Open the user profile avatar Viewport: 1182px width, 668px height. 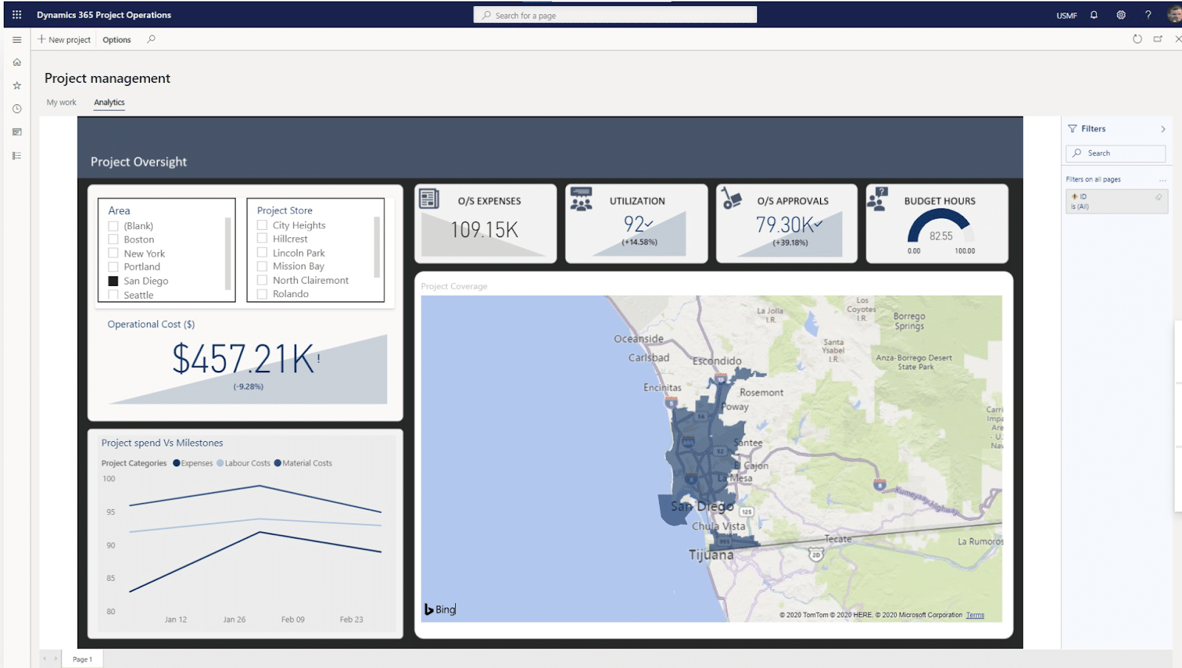click(x=1175, y=14)
